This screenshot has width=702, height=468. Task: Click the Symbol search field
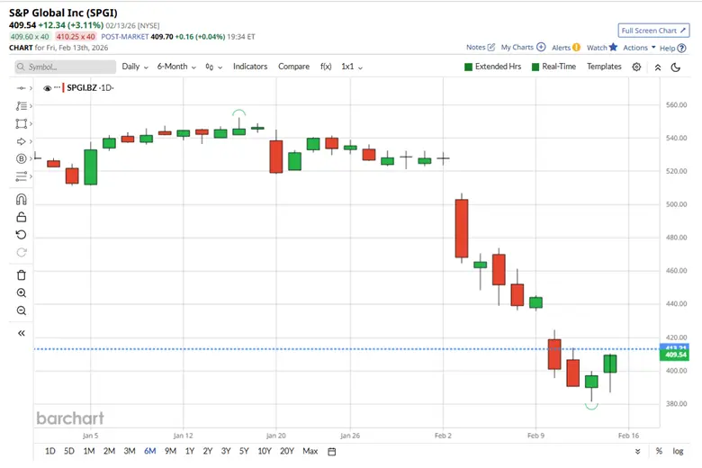[x=65, y=67]
